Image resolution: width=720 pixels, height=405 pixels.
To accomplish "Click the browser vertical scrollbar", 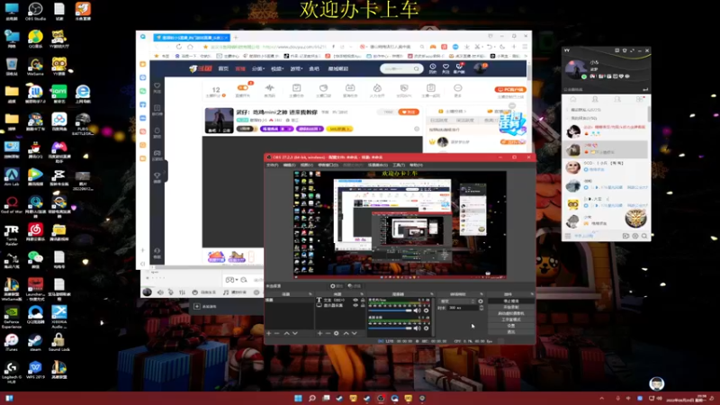I will [x=529, y=71].
